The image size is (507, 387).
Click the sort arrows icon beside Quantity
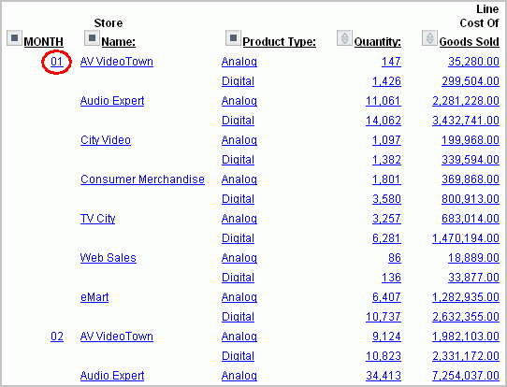[x=344, y=37]
